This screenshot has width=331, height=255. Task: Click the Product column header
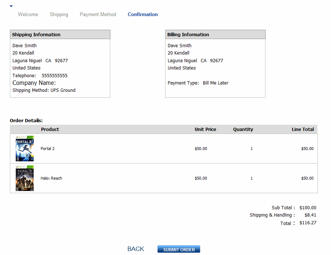tap(50, 130)
